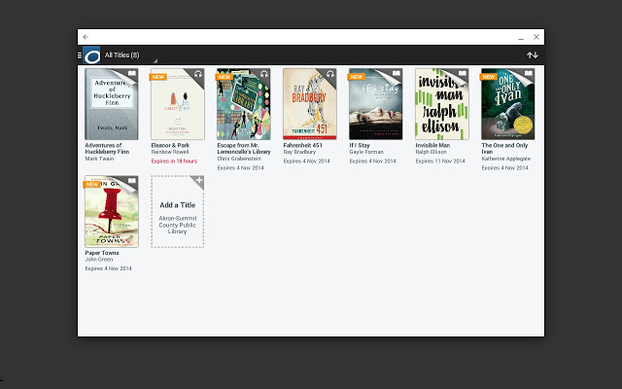Image resolution: width=622 pixels, height=389 pixels.
Task: Click Escape from Mr. Lemoncello's Library title
Action: click(244, 149)
